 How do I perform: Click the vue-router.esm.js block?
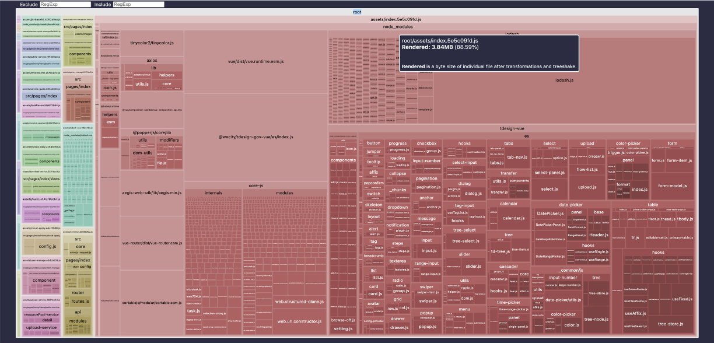point(152,243)
